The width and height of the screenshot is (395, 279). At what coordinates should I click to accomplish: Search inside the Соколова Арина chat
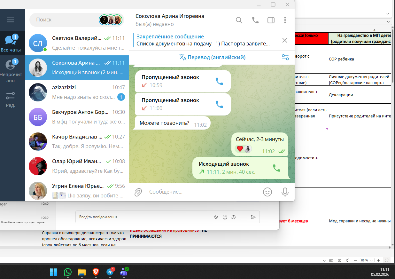tap(239, 20)
